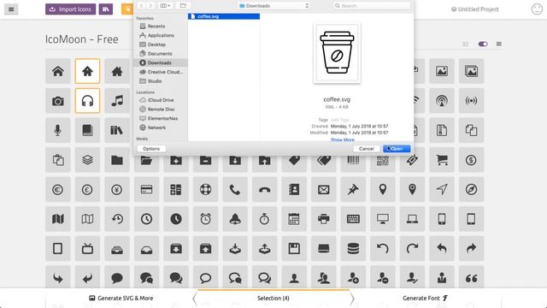
Task: Open Generate SVG & More tab
Action: tap(121, 299)
